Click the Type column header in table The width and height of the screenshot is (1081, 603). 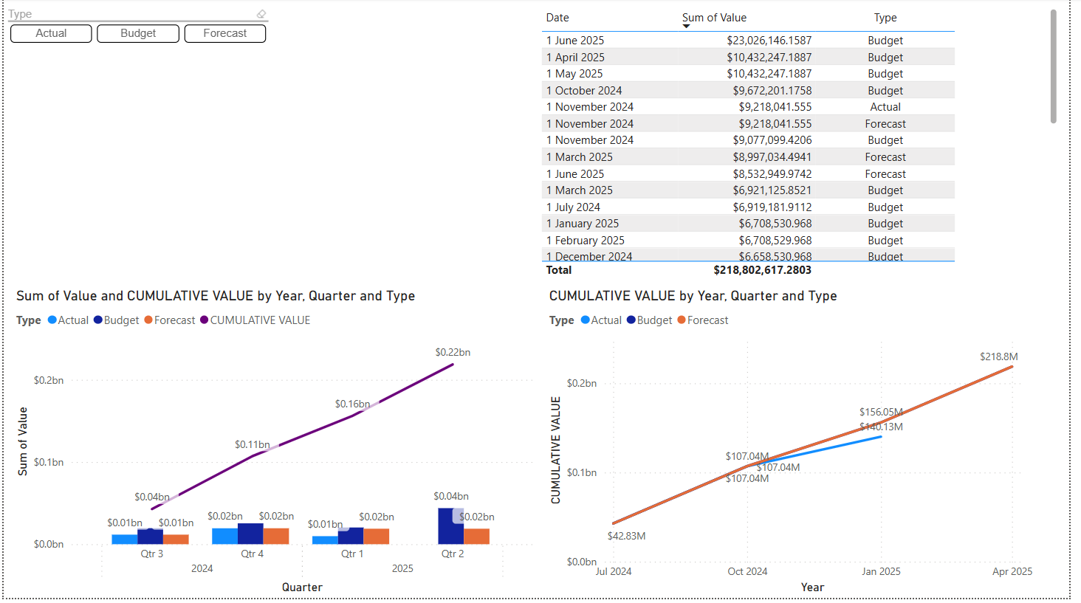(x=885, y=18)
